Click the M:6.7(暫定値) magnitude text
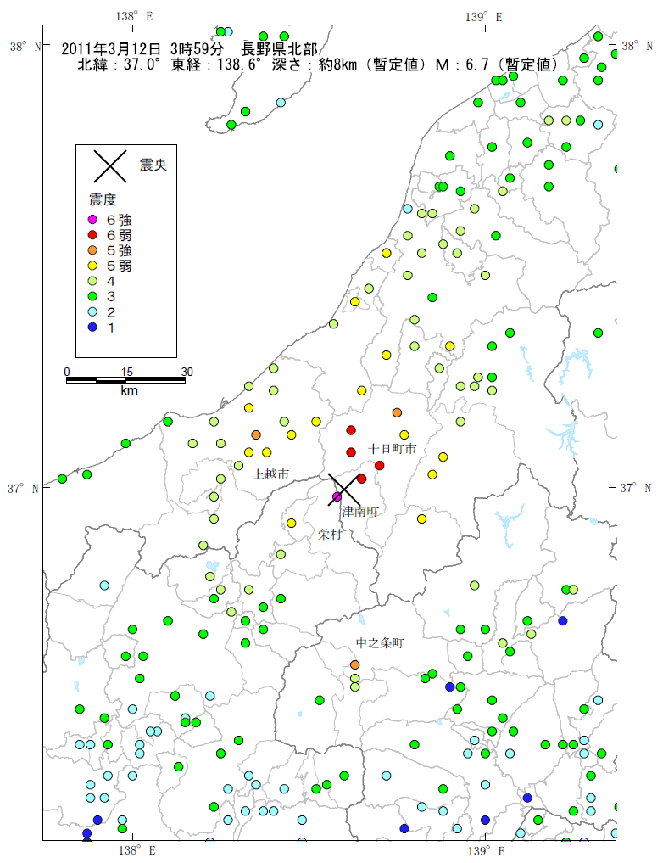The height and width of the screenshot is (863, 663). (x=497, y=65)
